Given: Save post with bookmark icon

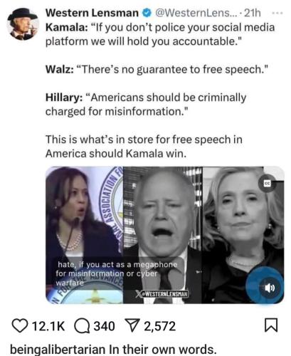Looking at the screenshot, I should coord(271,325).
